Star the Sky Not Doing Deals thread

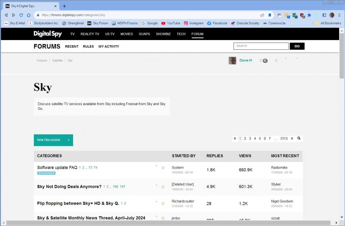163,187
